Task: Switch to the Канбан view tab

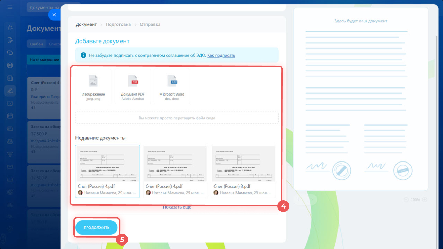Action: 36,44
